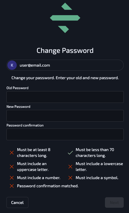Viewport: 129px width, 213px height.
Task: Click the Password confirmation label
Action: point(25,125)
